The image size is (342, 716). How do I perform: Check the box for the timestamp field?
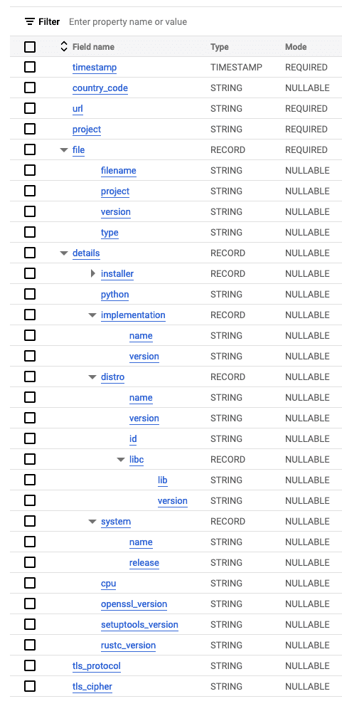point(30,67)
